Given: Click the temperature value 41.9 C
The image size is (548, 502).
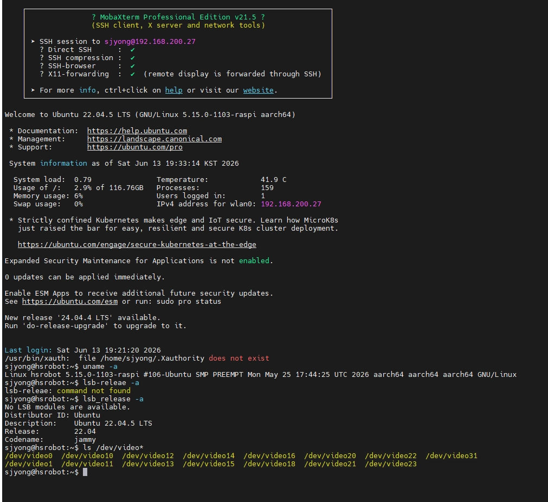Looking at the screenshot, I should pos(274,179).
